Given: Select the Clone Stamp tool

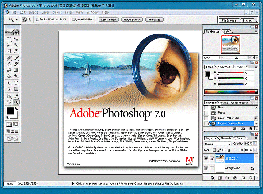Looking at the screenshot, I should [x=9, y=64].
